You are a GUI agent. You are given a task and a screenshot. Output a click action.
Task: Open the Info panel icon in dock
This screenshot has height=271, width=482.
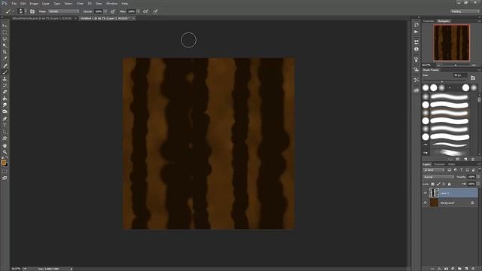[416, 49]
